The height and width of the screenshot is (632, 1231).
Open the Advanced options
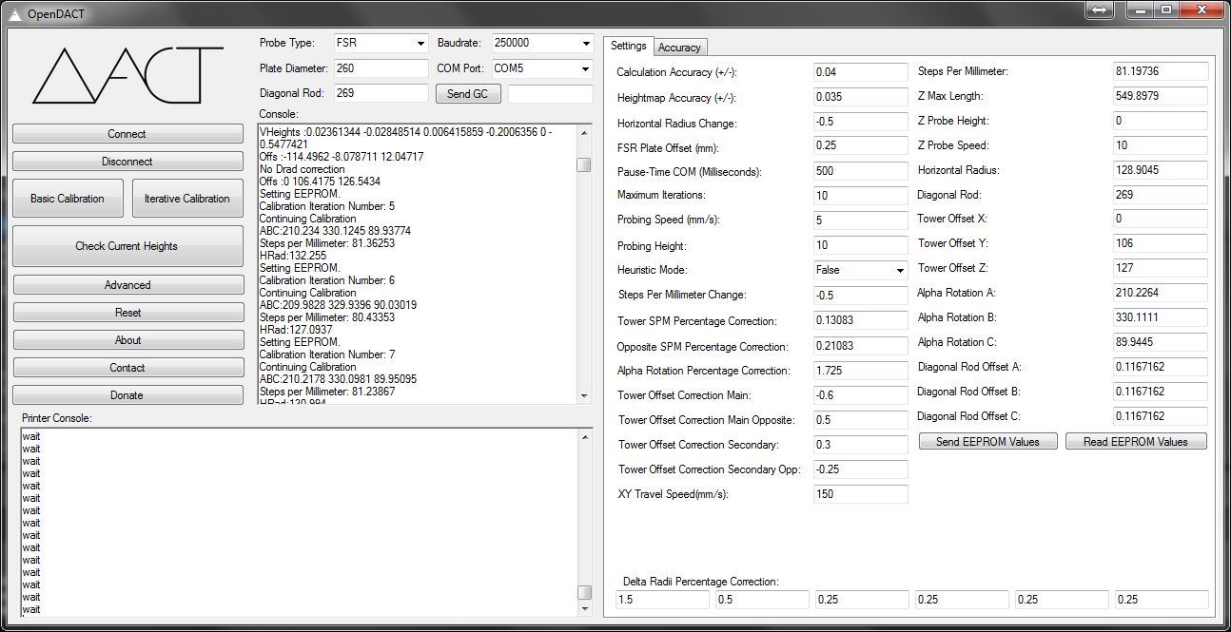coord(127,285)
